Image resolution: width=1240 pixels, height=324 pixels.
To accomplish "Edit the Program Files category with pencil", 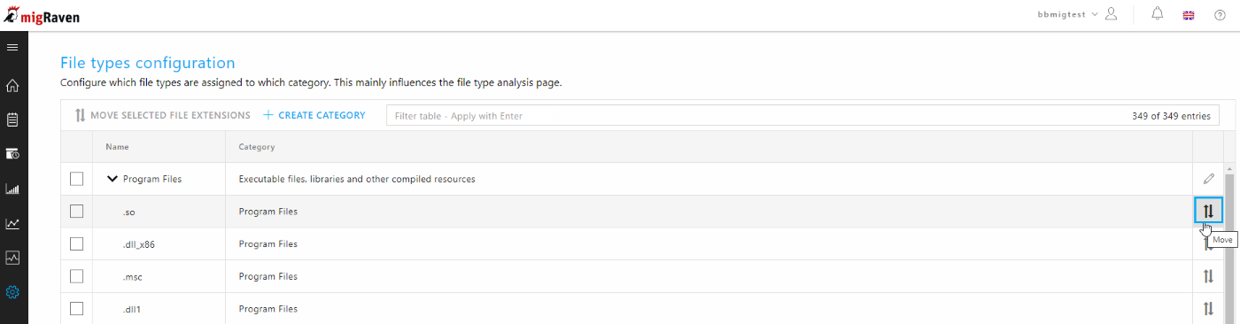I will (1209, 179).
